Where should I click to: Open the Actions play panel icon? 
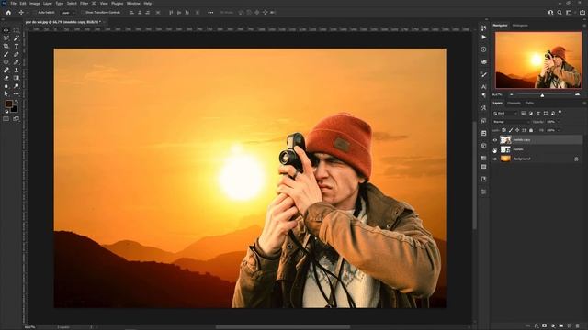[x=484, y=38]
